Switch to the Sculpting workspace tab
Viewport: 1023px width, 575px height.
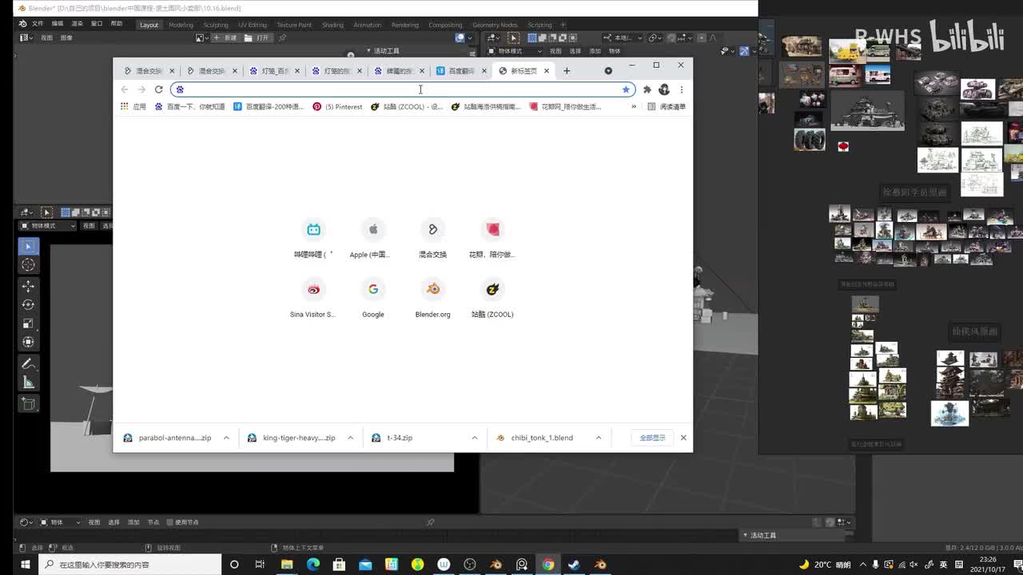[x=216, y=25]
